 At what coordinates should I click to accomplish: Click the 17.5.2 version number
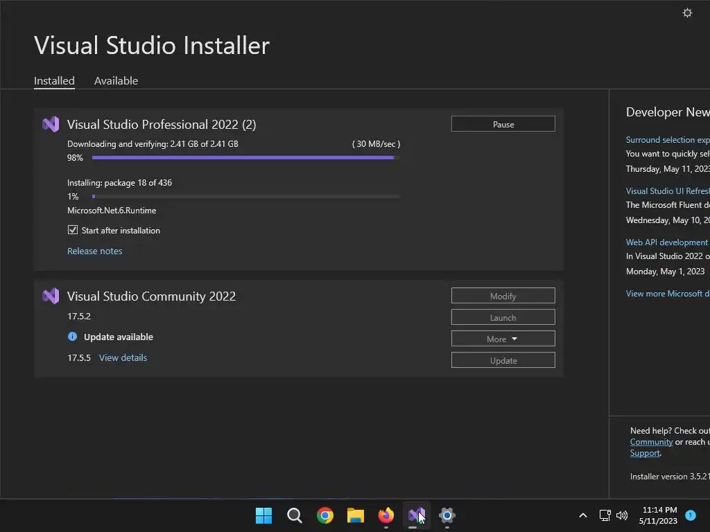pos(79,316)
